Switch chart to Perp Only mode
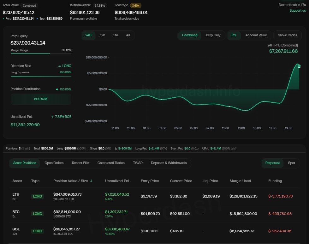Image resolution: width=309 pixels, height=244 pixels. point(213,35)
